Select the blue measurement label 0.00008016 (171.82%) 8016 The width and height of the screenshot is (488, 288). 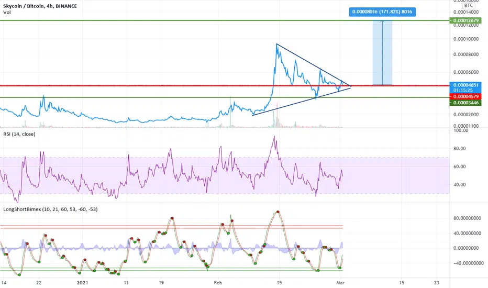(382, 12)
